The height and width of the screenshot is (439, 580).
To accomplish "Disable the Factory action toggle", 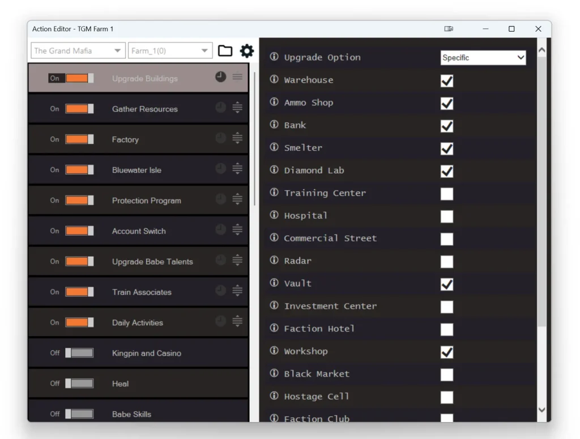I will [x=79, y=139].
